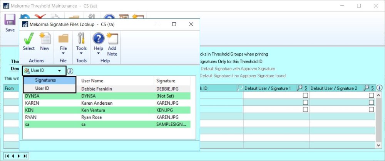This screenshot has height=161, width=385.
Task: Go to next record using navigation button
Action: click(19, 156)
